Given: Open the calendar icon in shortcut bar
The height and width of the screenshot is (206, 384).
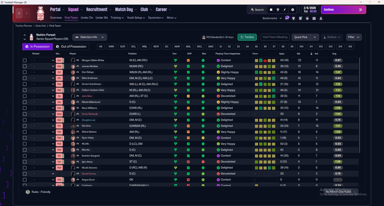Looking at the screenshot, I should click(x=314, y=18).
